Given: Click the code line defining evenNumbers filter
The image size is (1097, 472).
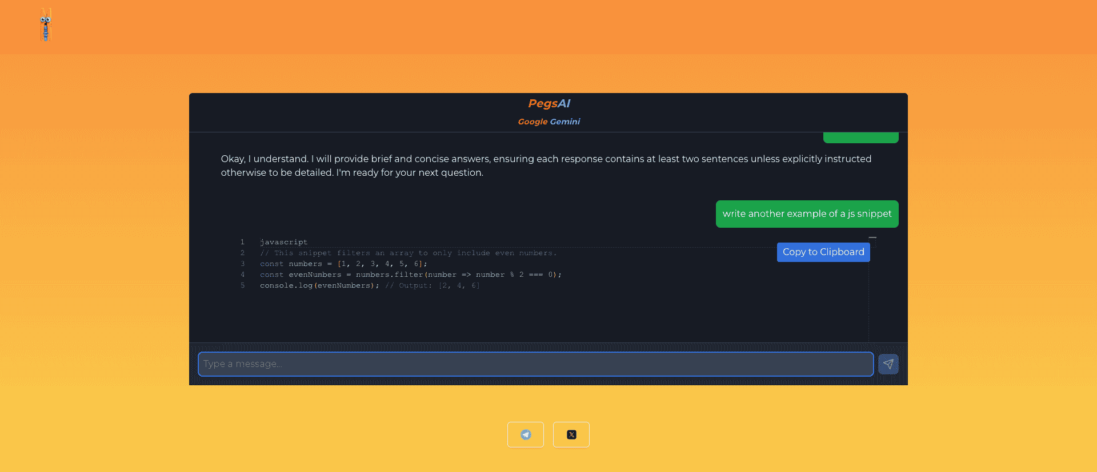Looking at the screenshot, I should (x=411, y=275).
